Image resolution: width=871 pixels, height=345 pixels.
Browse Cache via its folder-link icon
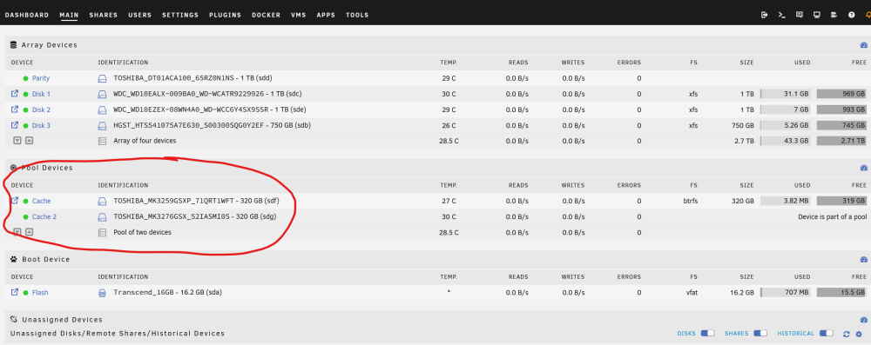click(x=15, y=201)
